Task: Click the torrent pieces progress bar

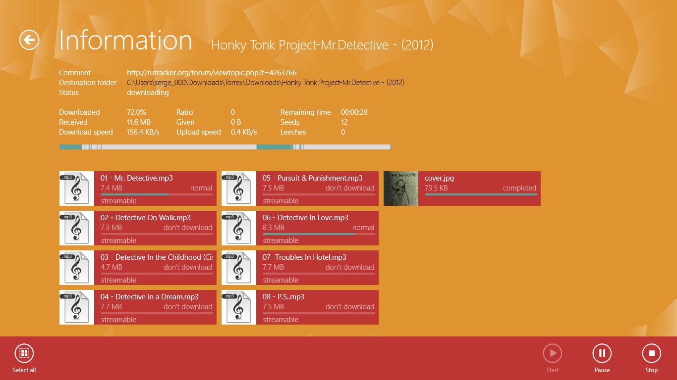Action: click(225, 147)
